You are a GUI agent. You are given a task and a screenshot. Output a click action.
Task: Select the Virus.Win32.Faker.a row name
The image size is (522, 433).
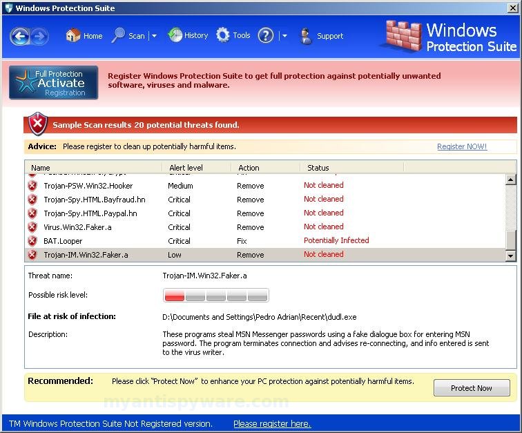click(77, 227)
